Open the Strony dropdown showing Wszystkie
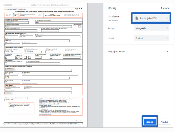This screenshot has width=175, height=132. coord(152,28)
